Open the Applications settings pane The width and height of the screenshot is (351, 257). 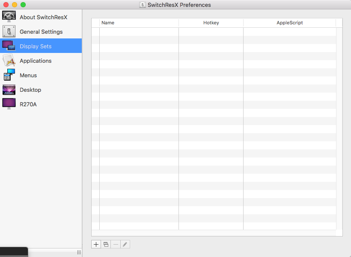click(x=41, y=61)
